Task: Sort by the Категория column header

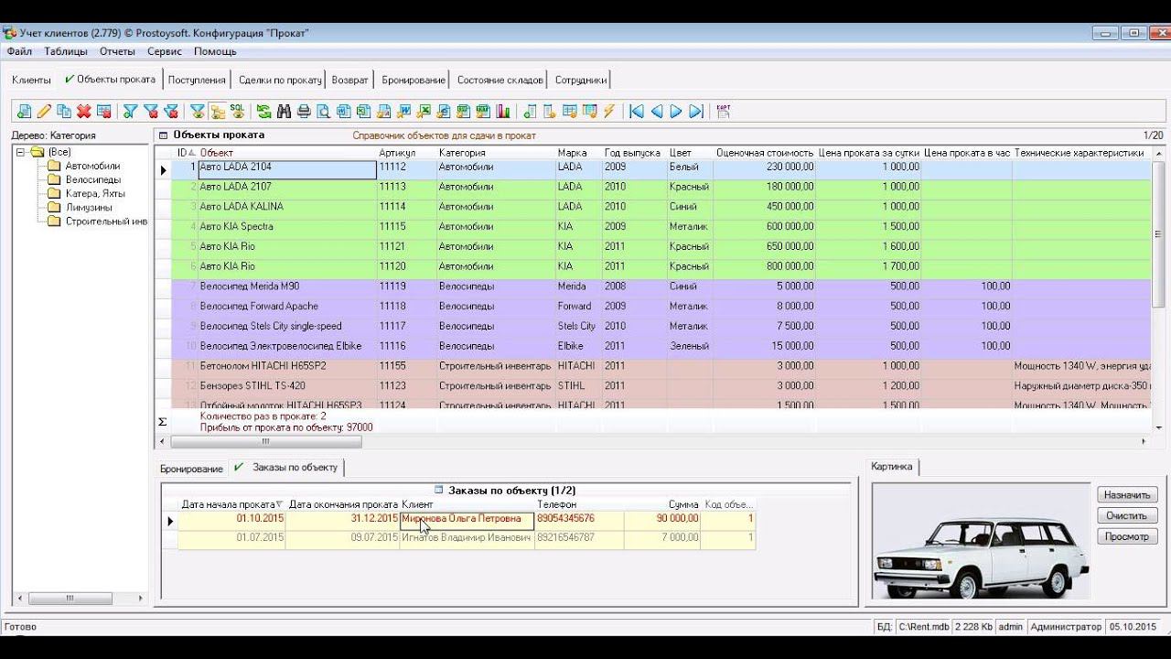Action: (495, 153)
